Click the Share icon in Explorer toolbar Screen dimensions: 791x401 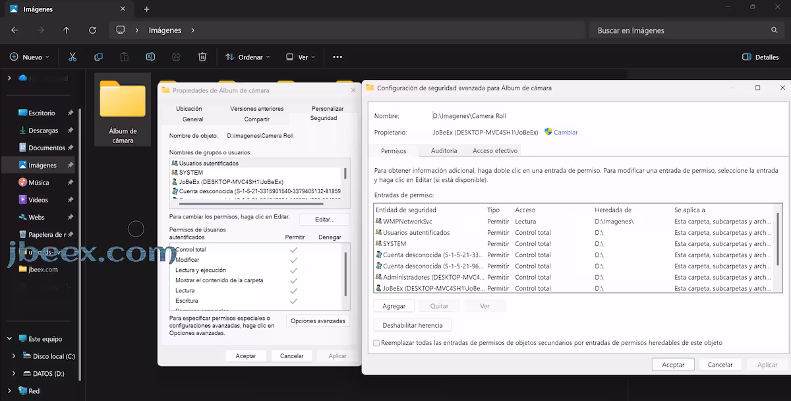(x=176, y=57)
